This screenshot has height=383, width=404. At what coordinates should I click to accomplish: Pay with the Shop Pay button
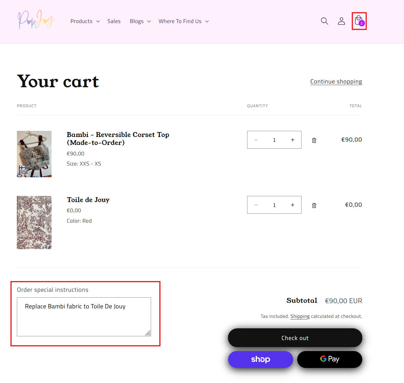point(260,359)
